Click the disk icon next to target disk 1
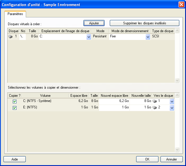Screen dimensions: 186x166 point(154,101)
